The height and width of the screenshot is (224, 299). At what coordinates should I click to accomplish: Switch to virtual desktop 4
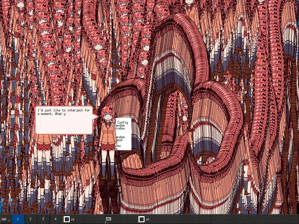tap(55, 219)
